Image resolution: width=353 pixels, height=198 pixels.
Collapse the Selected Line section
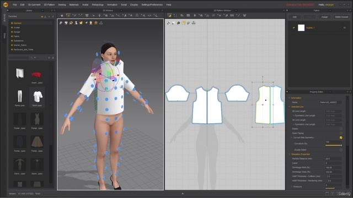290,107
